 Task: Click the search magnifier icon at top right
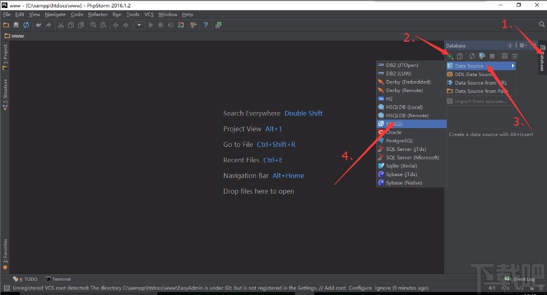point(541,25)
